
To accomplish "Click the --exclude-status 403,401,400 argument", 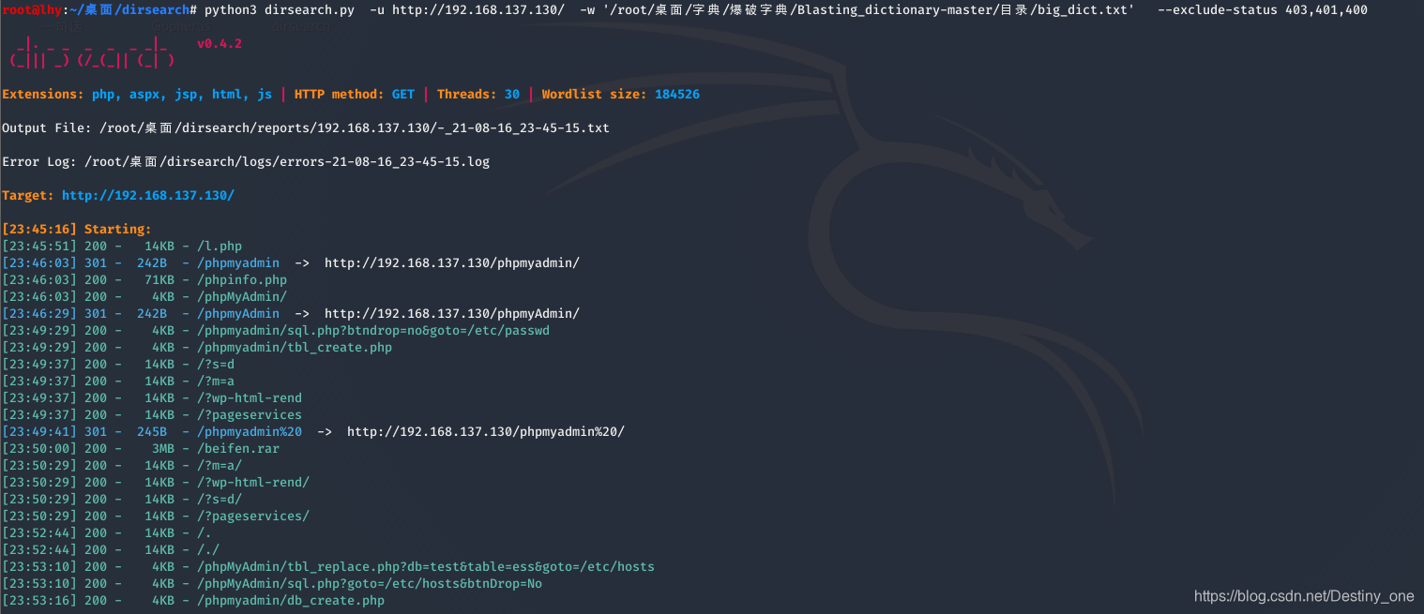I will point(1263,9).
